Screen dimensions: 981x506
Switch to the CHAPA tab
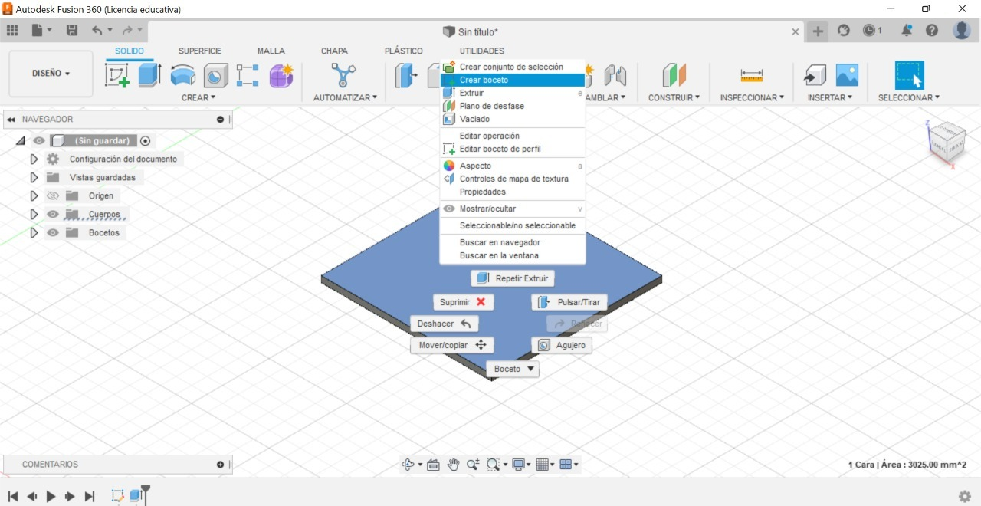point(334,51)
